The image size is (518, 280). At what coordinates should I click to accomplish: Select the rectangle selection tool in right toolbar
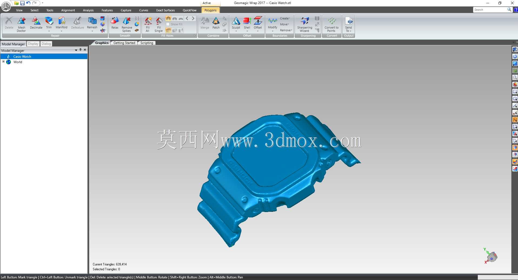coord(515,92)
